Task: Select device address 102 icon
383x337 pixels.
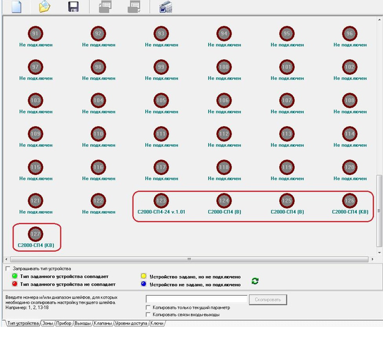Action: coord(350,67)
